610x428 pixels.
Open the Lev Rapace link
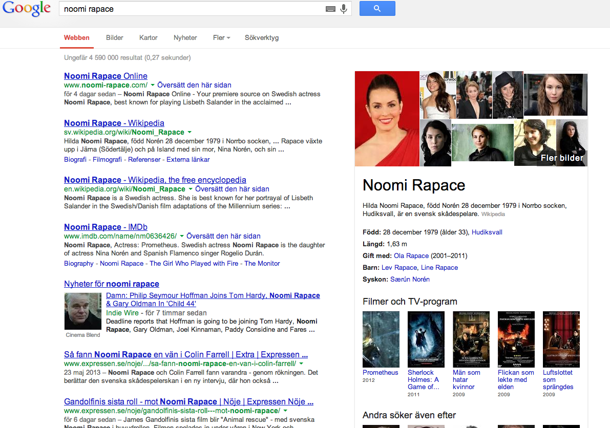point(399,267)
